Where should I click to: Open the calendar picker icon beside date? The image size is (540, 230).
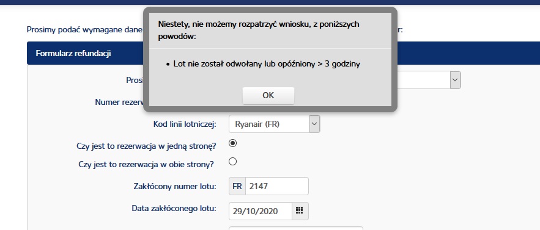tap(300, 211)
